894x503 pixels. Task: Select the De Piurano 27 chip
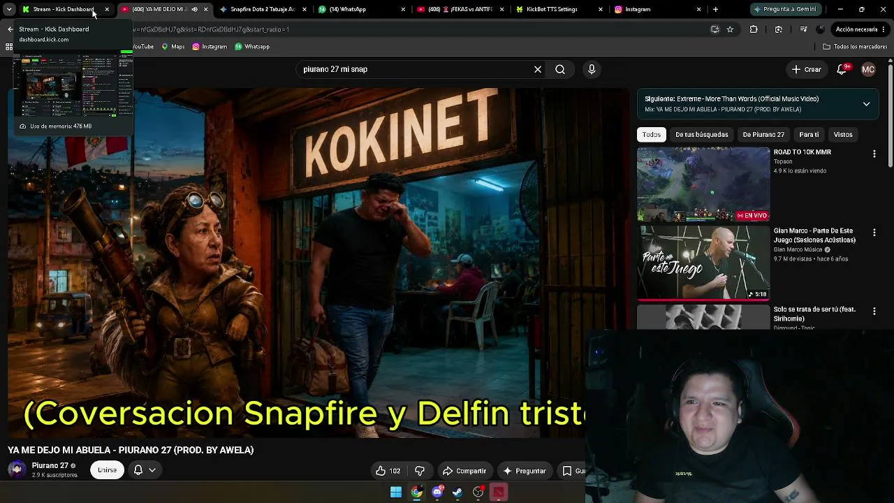pos(763,134)
